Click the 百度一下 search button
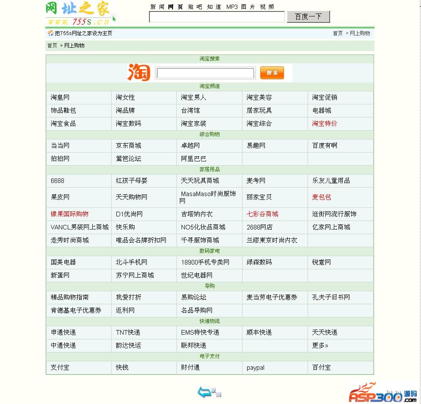 (x=308, y=16)
